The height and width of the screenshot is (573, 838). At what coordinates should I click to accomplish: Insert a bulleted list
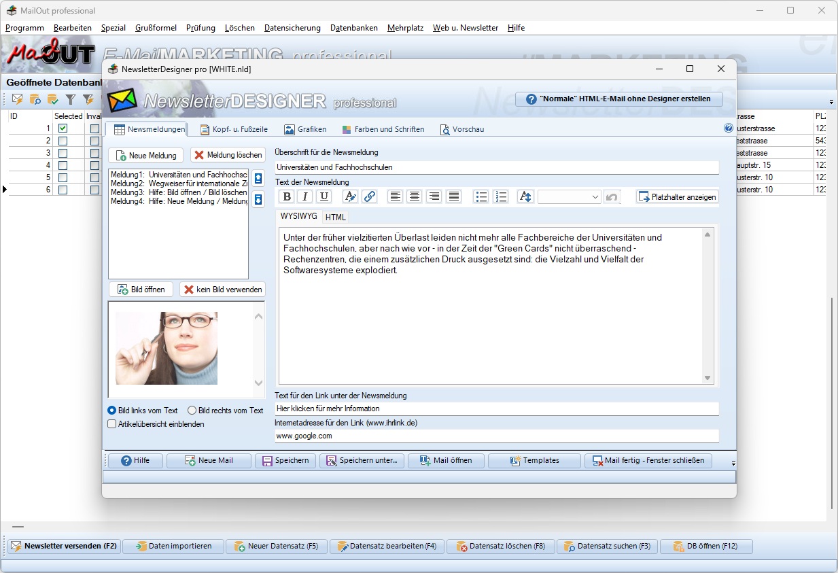[x=481, y=196]
